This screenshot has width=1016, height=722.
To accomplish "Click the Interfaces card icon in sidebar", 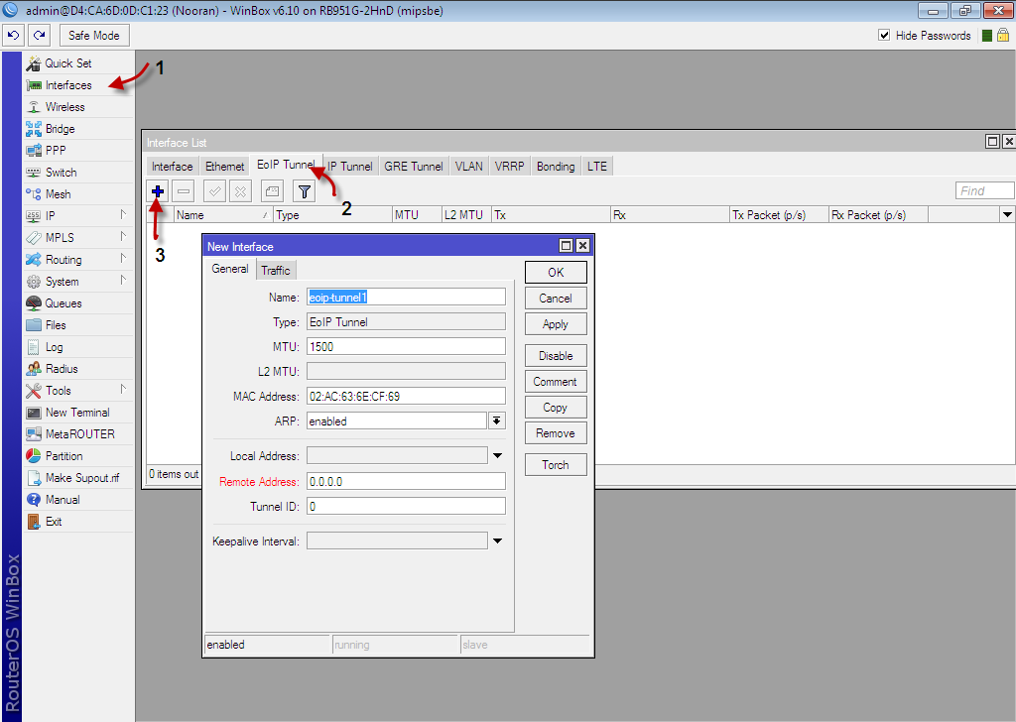I will coord(34,85).
